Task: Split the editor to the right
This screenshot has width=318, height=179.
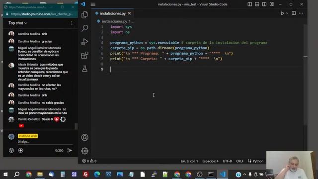Action: [x=294, y=13]
